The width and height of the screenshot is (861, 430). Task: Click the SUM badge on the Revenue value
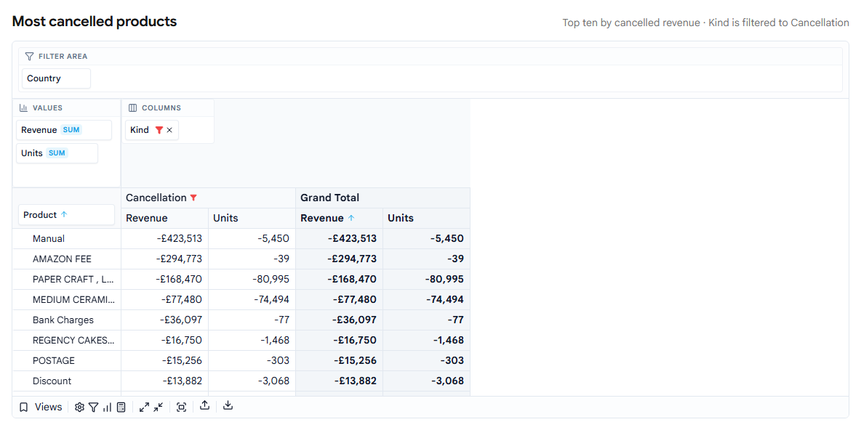71,130
